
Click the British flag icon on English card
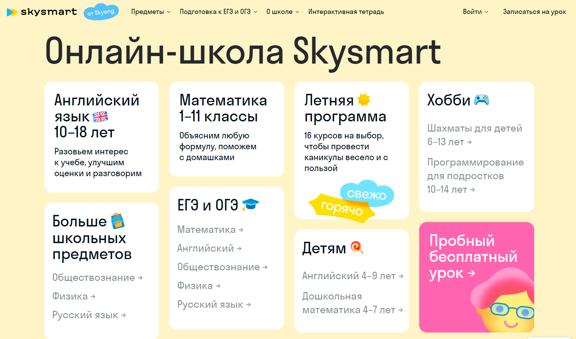tap(101, 116)
